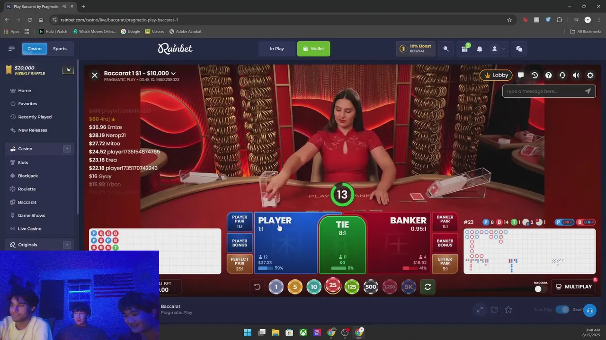The height and width of the screenshot is (340, 606).
Task: Open the user profile avatar
Action: coord(494,49)
